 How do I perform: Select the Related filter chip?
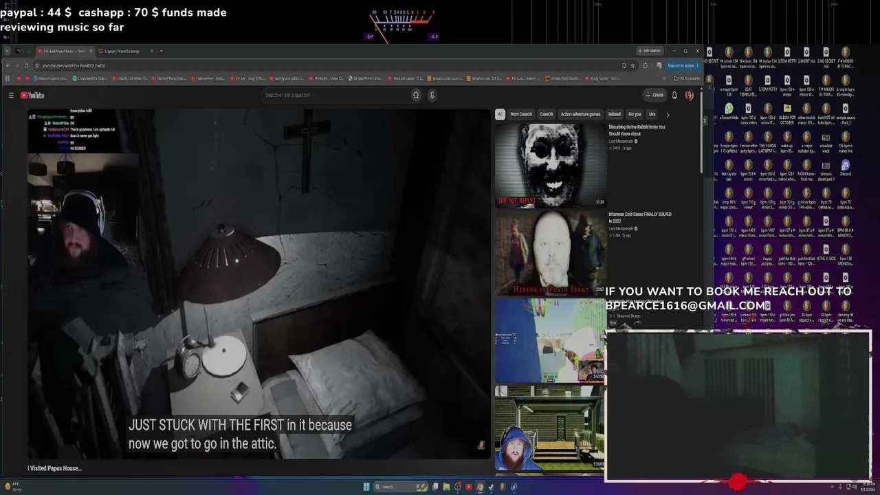coord(615,114)
